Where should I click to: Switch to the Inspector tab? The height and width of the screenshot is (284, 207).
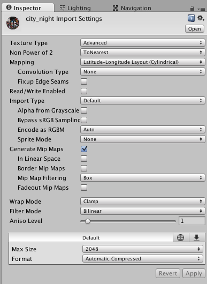point(28,8)
